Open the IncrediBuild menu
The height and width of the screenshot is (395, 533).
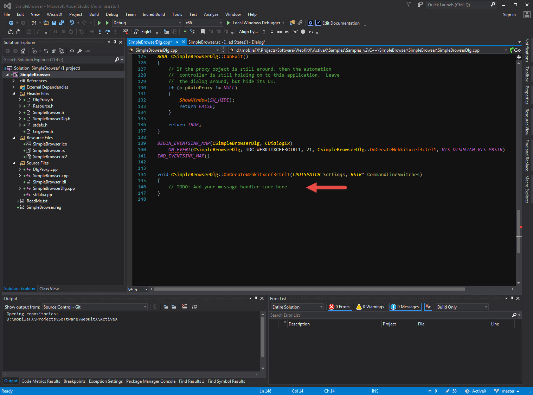(x=154, y=14)
